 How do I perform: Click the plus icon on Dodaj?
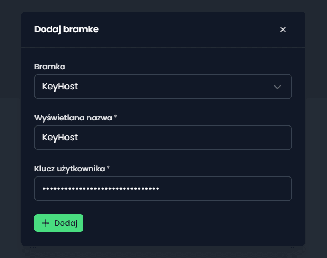click(x=46, y=223)
